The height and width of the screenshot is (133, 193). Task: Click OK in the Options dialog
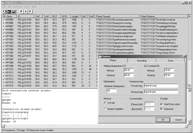click(163, 120)
